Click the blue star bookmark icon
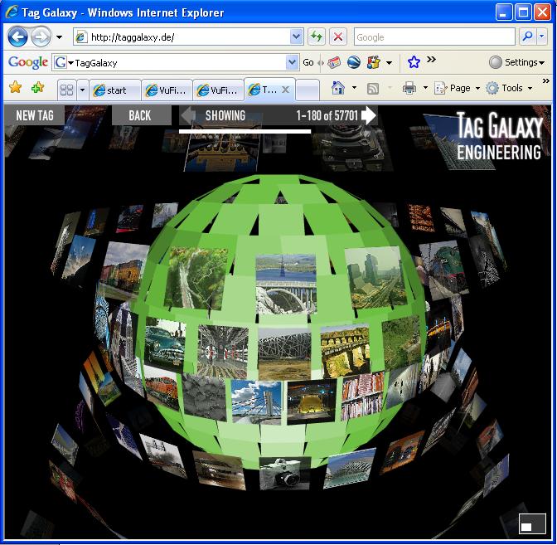The image size is (557, 545). point(414,62)
